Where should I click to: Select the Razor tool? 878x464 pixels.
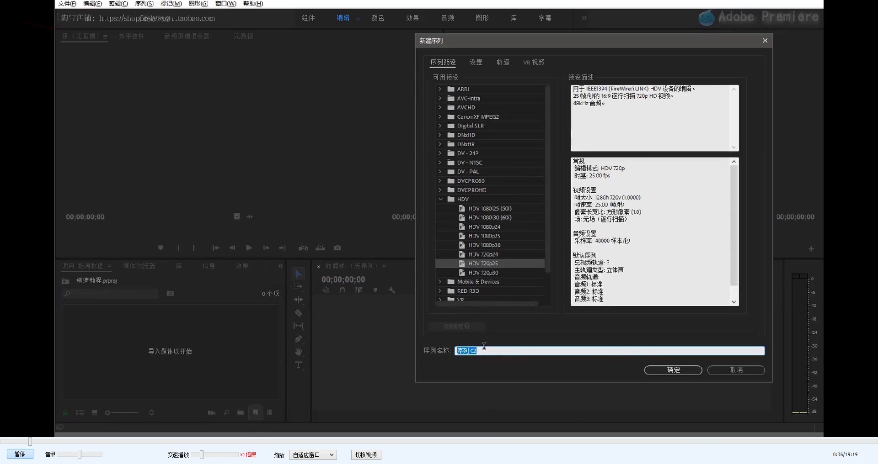pos(299,313)
